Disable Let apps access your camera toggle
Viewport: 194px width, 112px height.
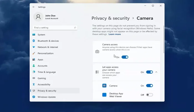coord(149,72)
